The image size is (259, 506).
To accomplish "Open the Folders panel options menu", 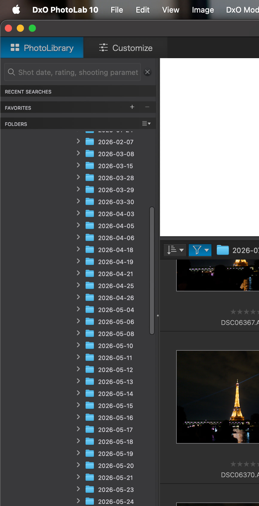I will tap(146, 124).
